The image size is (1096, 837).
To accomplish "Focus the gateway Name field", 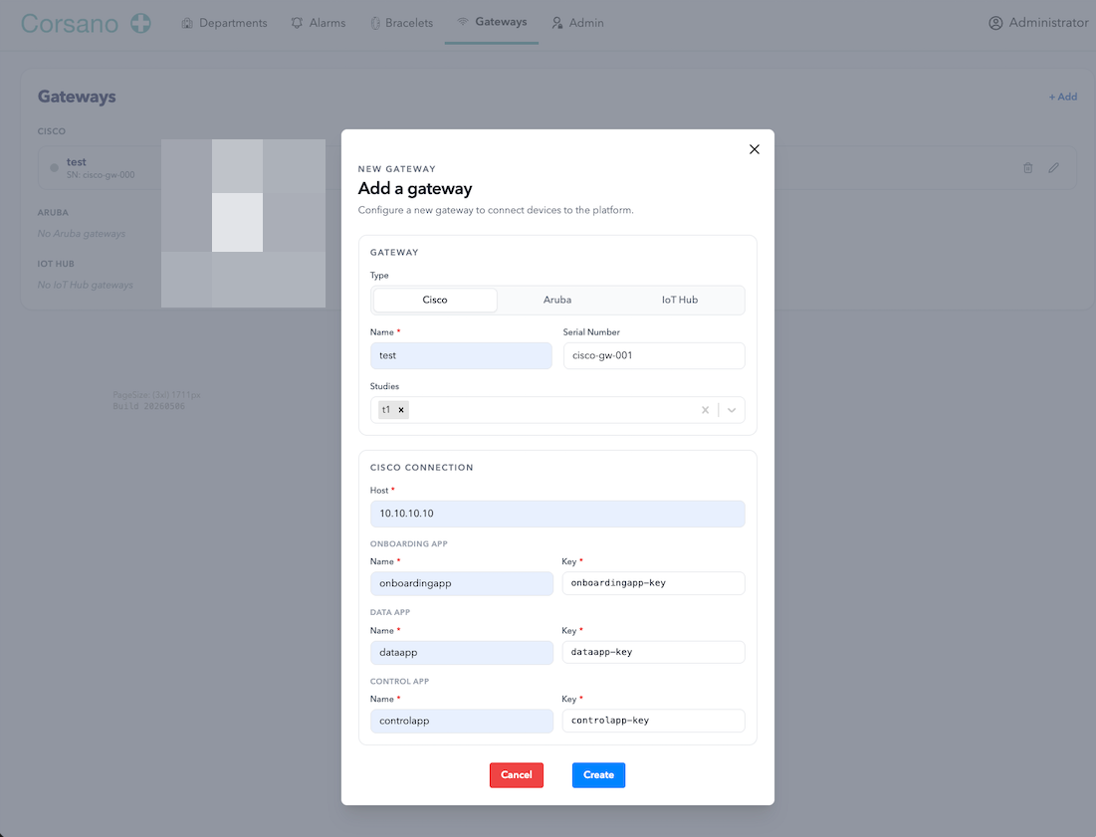I will click(x=461, y=355).
